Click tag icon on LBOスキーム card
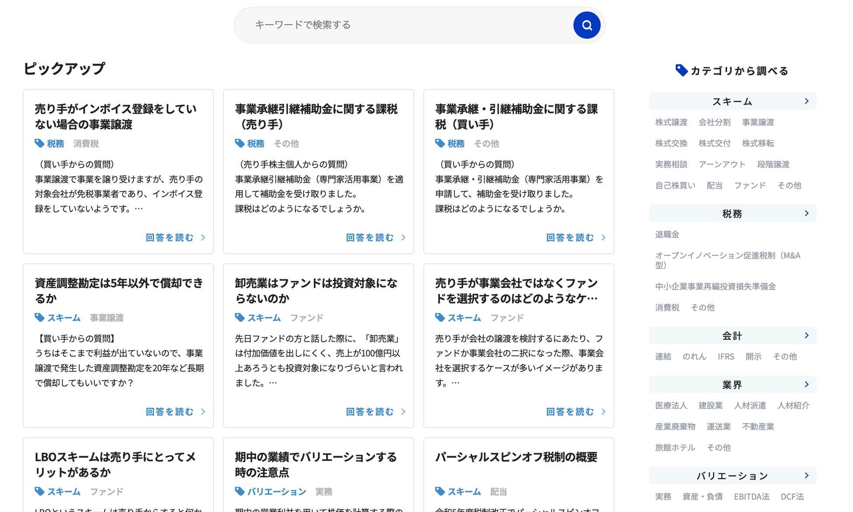 point(39,491)
